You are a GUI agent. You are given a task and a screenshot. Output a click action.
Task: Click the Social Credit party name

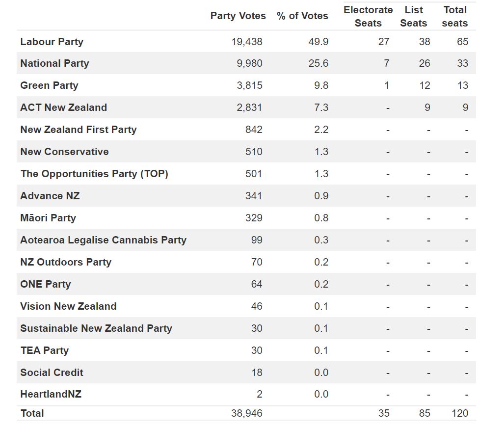[52, 373]
